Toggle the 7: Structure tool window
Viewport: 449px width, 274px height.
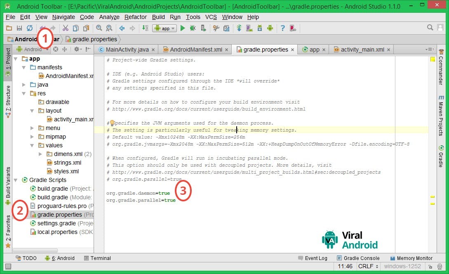[8, 102]
